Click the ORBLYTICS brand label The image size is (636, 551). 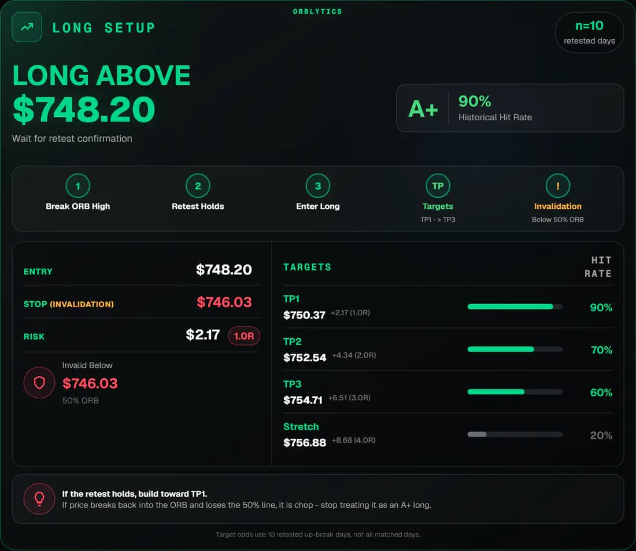pos(317,12)
